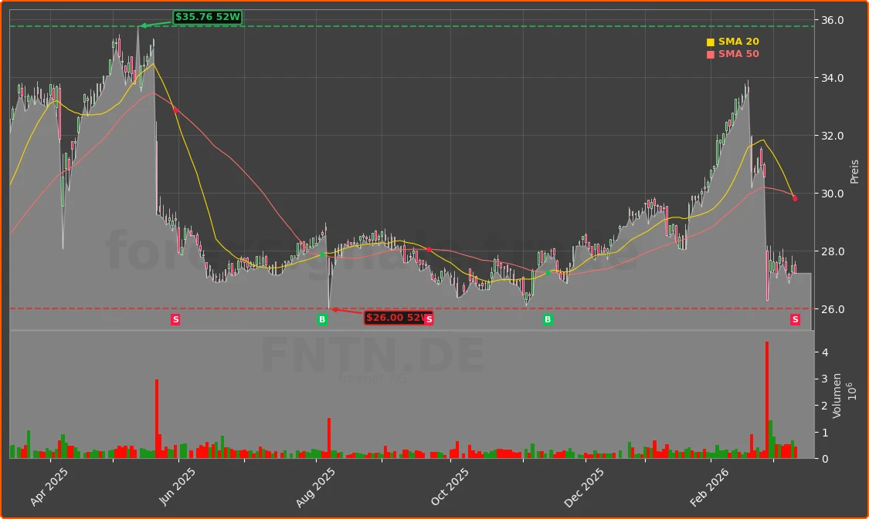This screenshot has height=519, width=869.
Task: Select the green arrow pointing to the 52-week high
Action: tap(151, 25)
